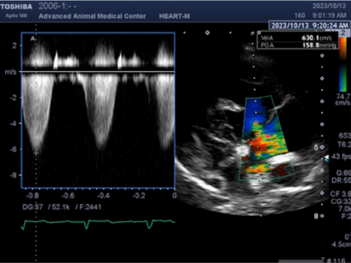Select the peak velocity caliper cross
Screen dimensions: 351x263
(x=36, y=153)
